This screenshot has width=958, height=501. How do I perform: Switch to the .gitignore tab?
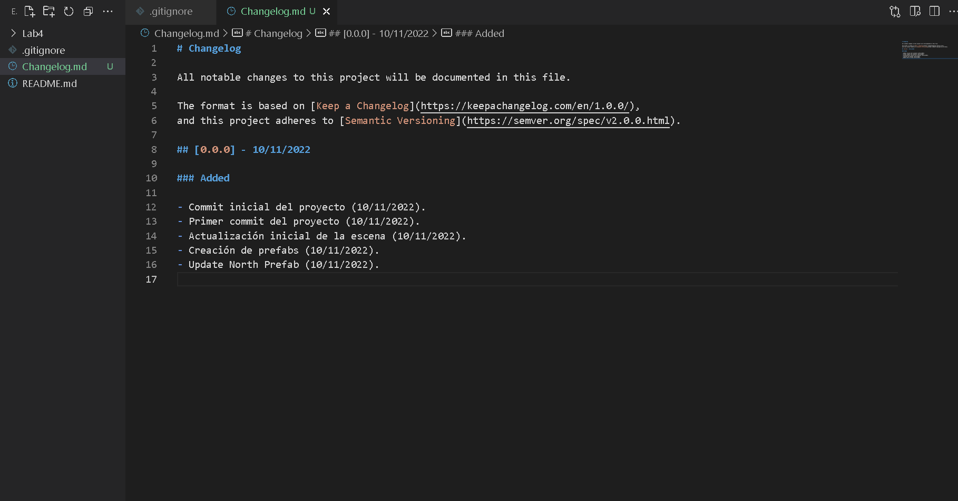(171, 11)
